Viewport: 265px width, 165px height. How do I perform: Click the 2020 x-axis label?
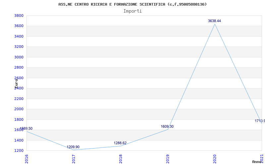(215, 159)
